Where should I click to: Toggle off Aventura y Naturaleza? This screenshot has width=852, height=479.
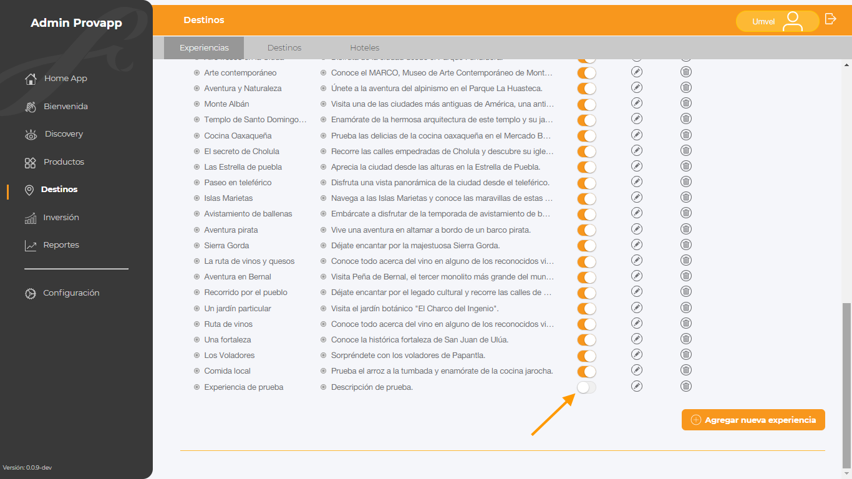586,89
